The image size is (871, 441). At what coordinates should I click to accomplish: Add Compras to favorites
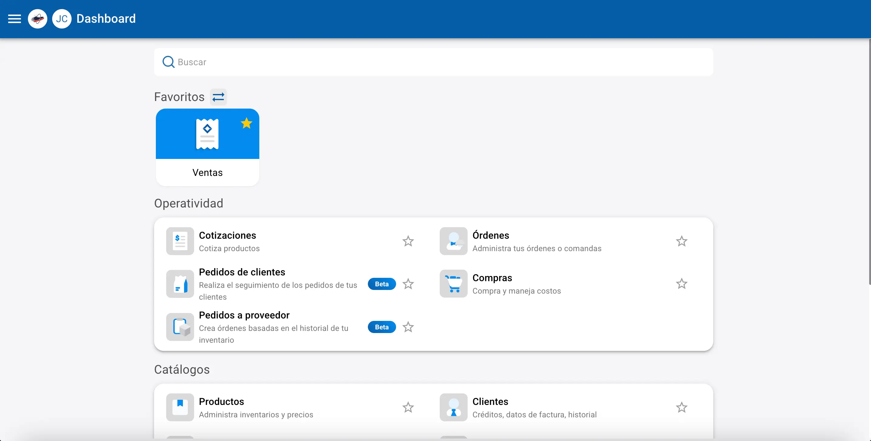(x=682, y=284)
